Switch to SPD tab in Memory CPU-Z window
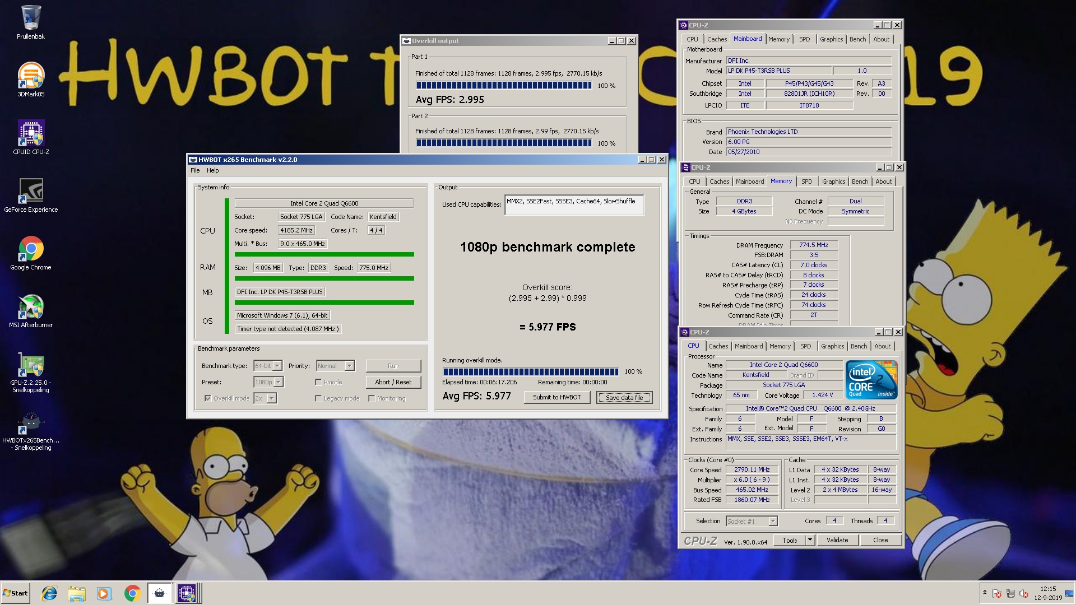Screen dimensions: 1076x605 806,182
